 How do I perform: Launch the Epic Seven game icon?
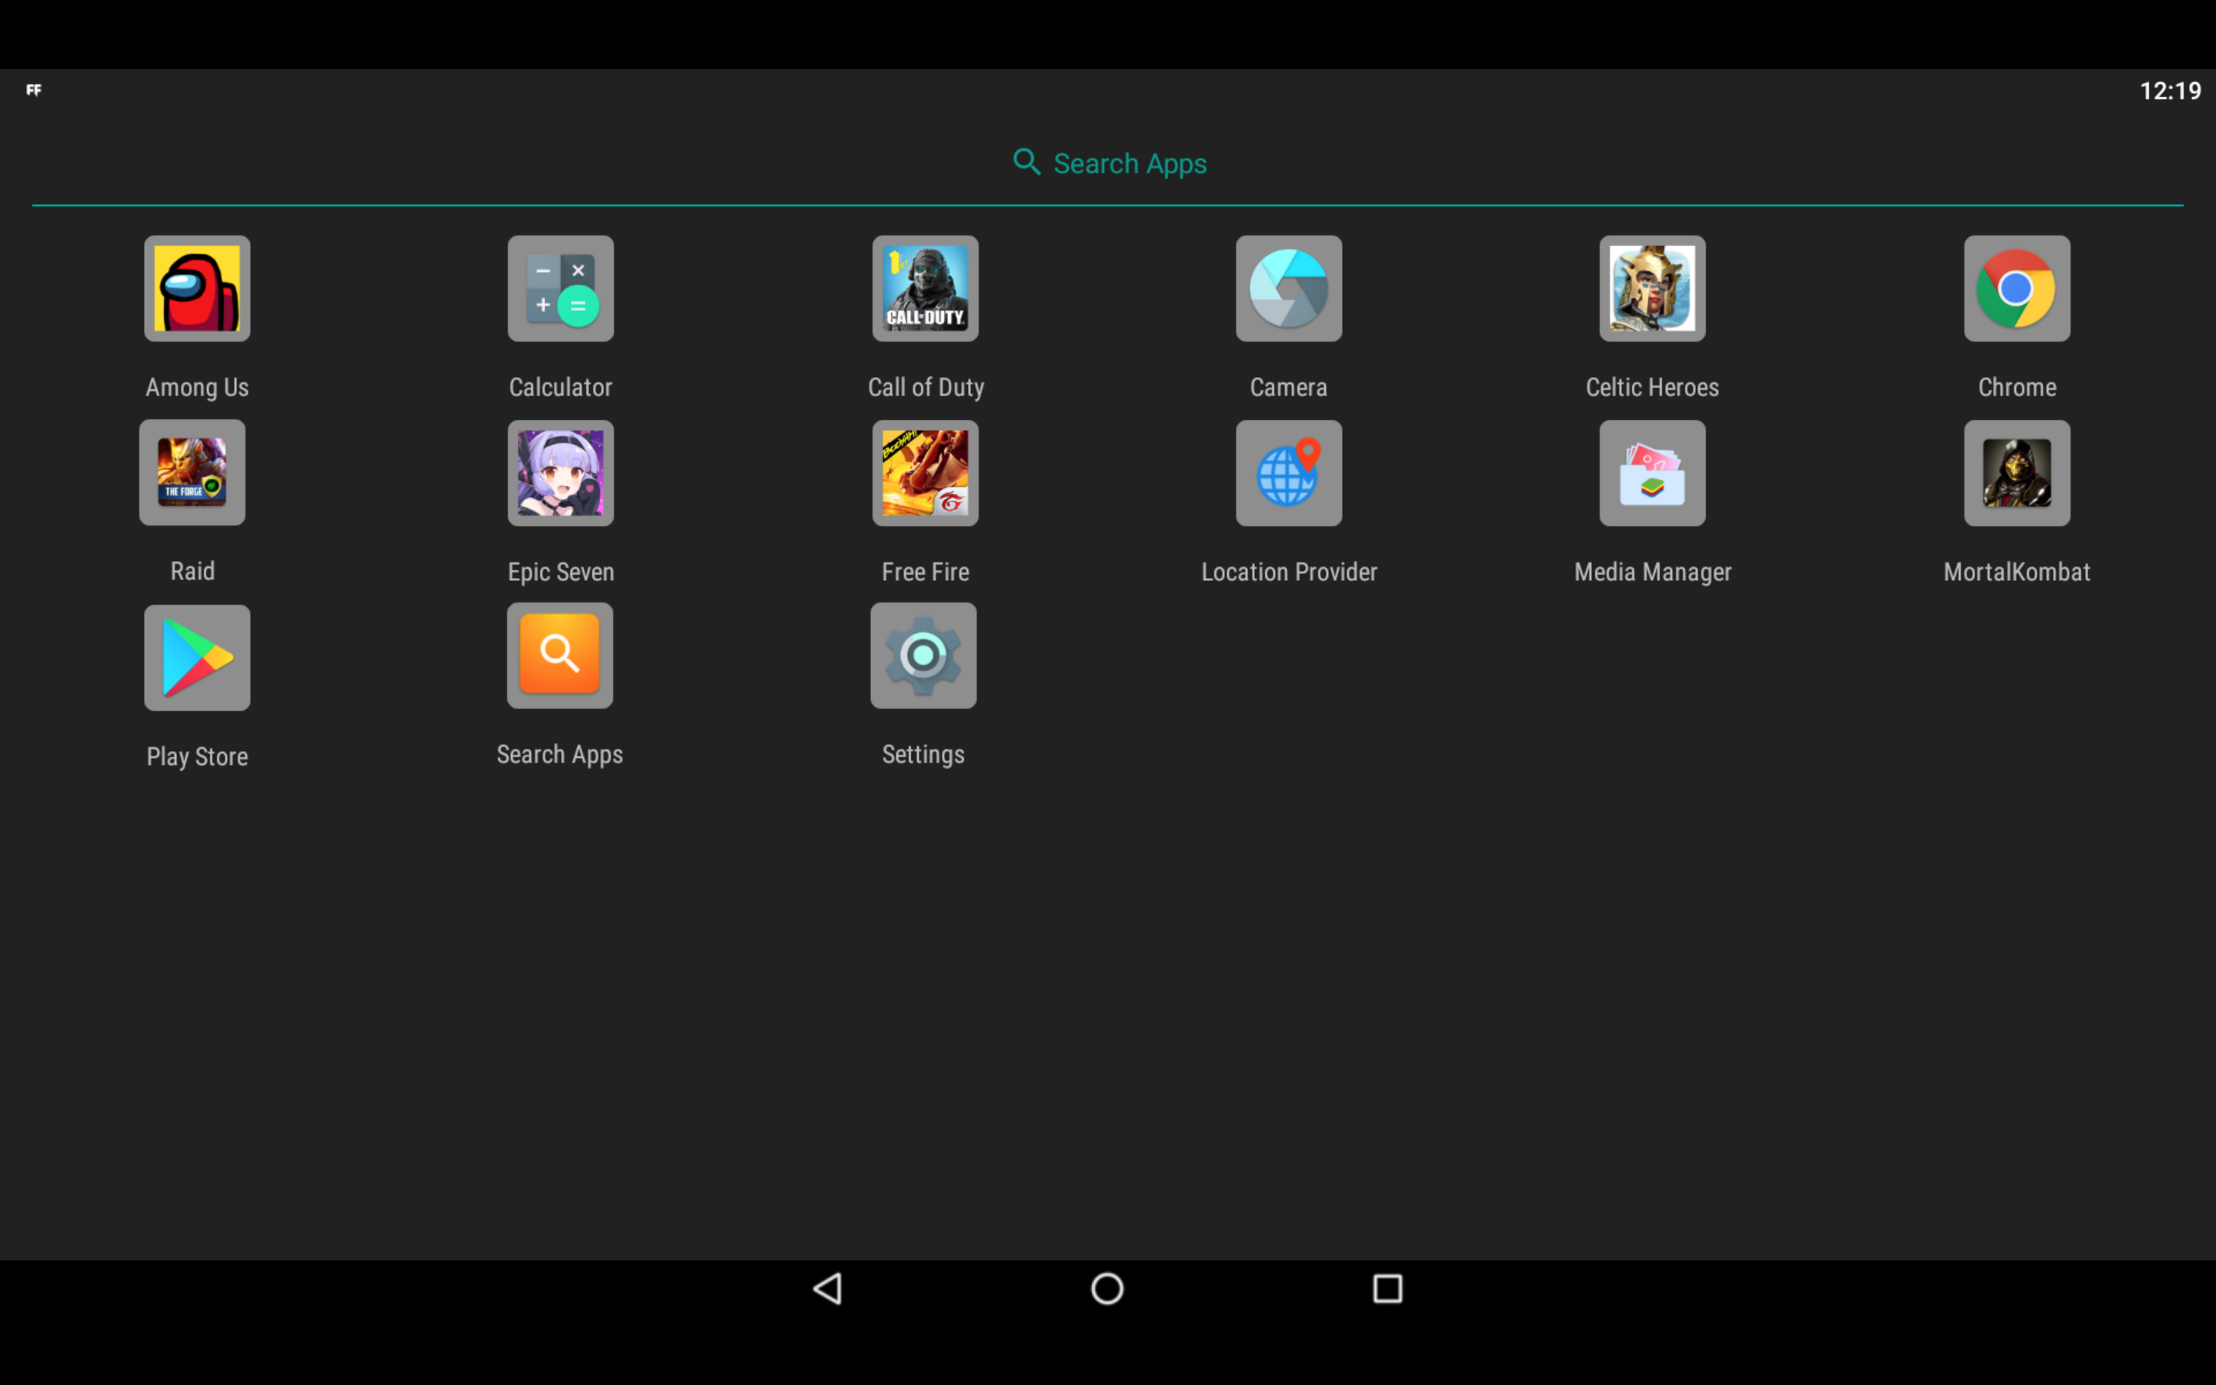[560, 472]
